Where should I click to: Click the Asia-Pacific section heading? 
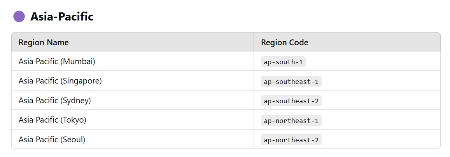click(62, 17)
